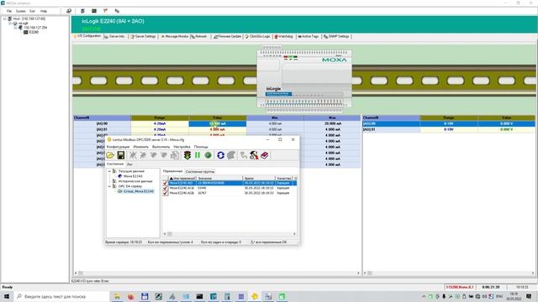This screenshot has height=302, width=538.
Task: Click grayed starburst icon after save in Lectus
Action: coord(133,155)
